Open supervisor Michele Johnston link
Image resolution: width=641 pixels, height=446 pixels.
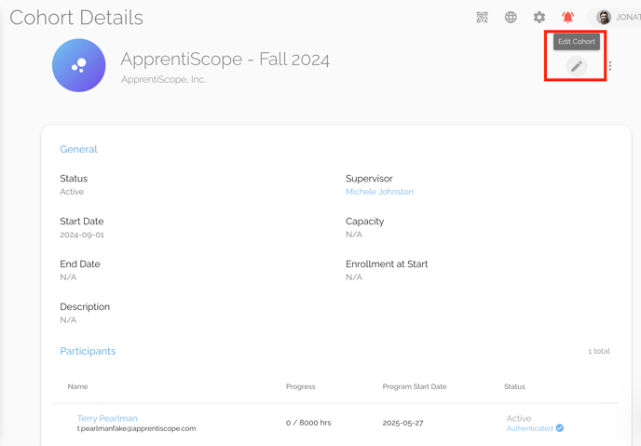tap(379, 192)
